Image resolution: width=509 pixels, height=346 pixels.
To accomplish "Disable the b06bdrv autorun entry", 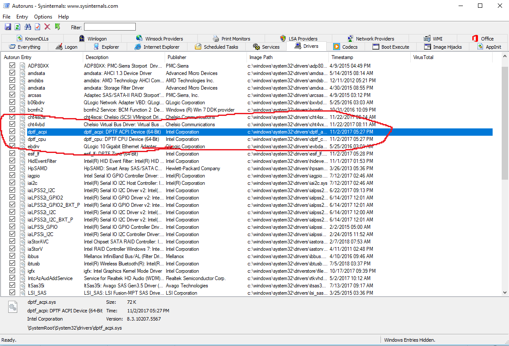I will (12, 102).
